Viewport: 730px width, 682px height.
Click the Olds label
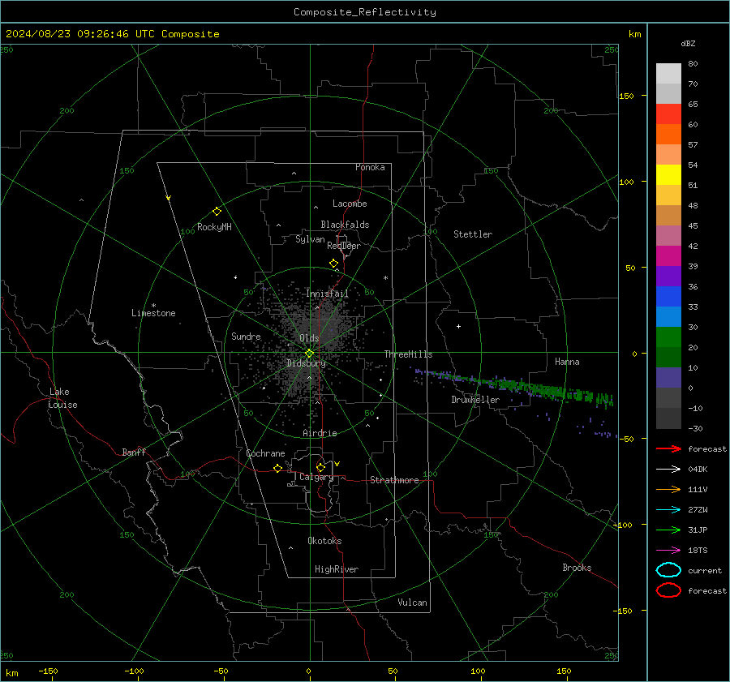click(x=309, y=338)
